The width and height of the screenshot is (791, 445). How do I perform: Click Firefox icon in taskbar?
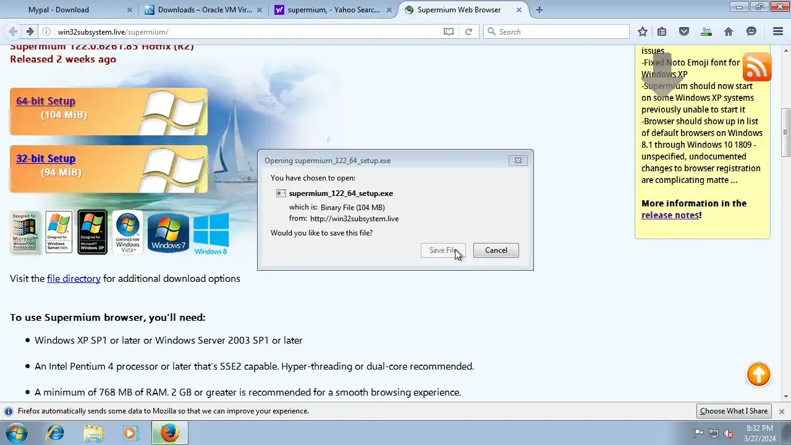pos(169,433)
